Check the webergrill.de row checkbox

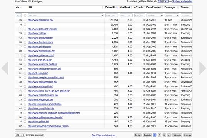point(25,86)
